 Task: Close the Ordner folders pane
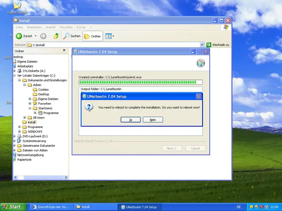point(64,50)
